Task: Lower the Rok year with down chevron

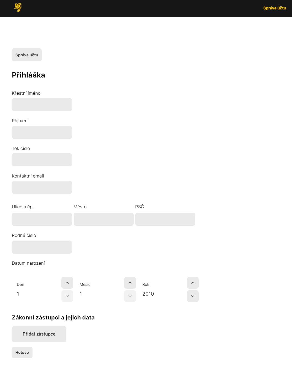Action: pos(193,296)
